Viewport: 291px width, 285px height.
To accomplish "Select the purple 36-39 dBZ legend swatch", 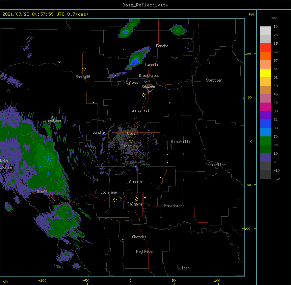I will coord(265,115).
